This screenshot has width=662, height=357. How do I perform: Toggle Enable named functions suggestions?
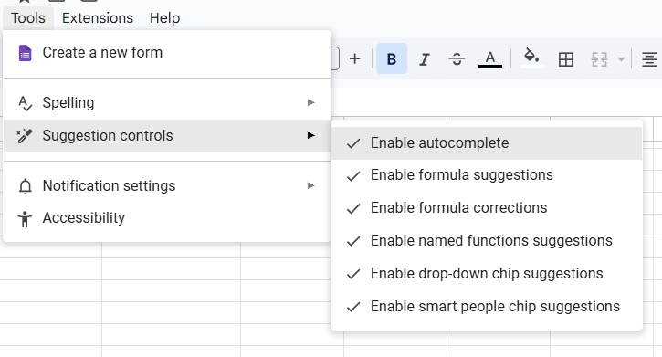click(x=487, y=241)
